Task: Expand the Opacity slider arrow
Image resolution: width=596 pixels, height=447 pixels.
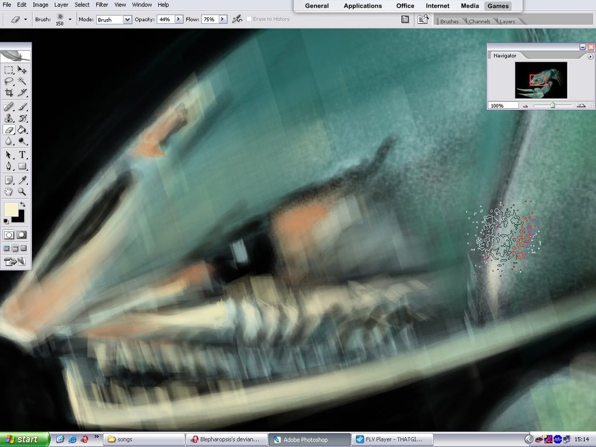Action: (179, 19)
